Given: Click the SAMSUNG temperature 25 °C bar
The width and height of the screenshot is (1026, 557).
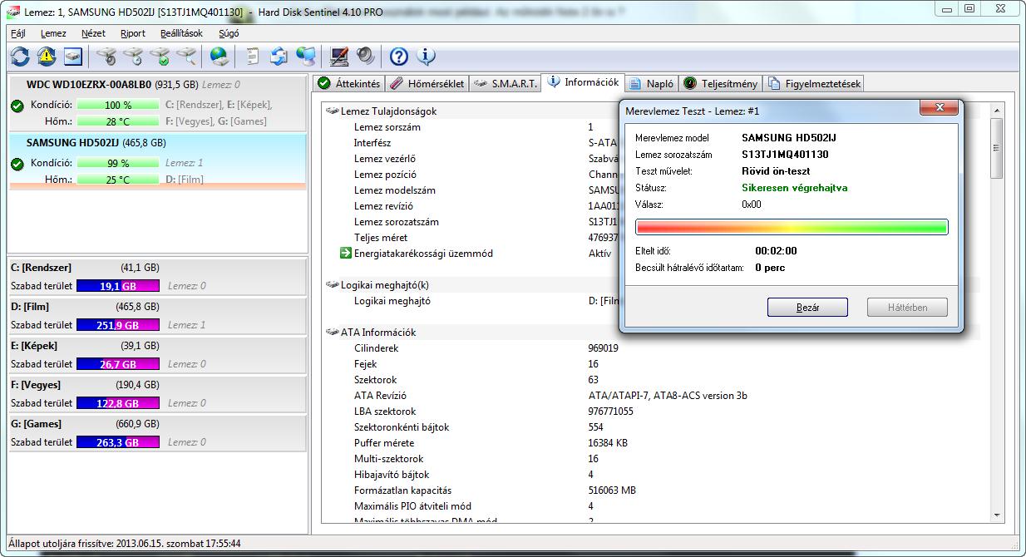Looking at the screenshot, I should [117, 180].
